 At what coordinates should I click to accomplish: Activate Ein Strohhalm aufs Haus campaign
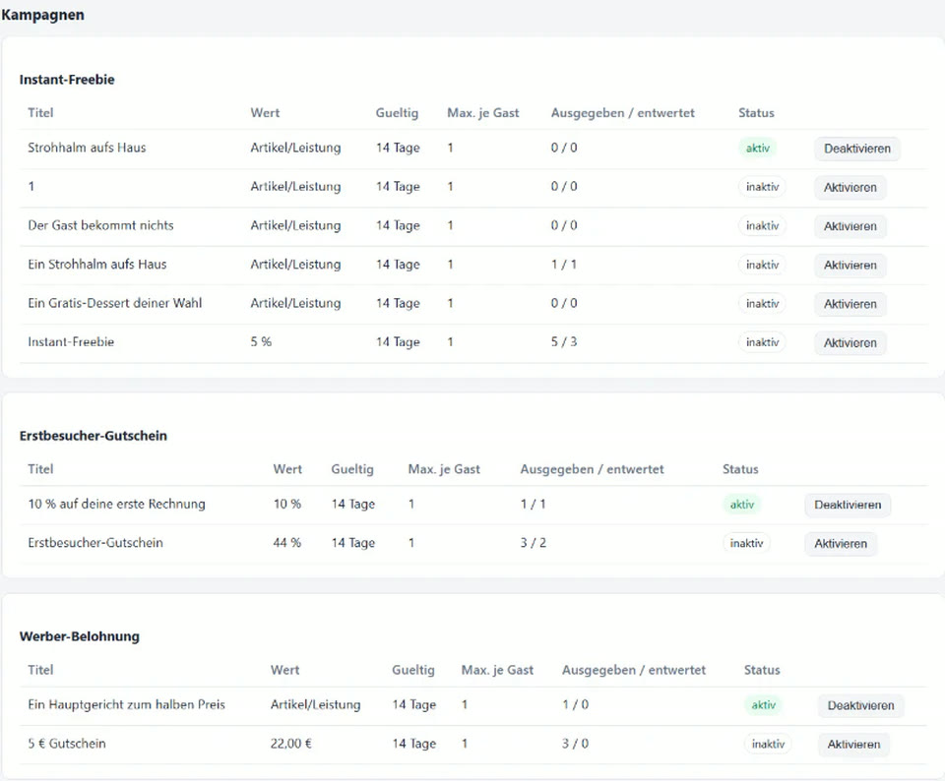click(x=850, y=265)
